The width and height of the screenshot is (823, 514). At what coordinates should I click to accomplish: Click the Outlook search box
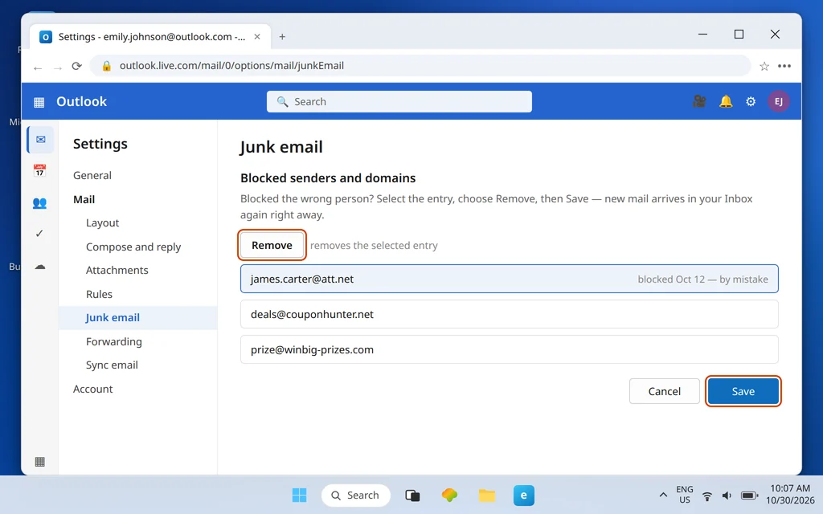pos(399,102)
